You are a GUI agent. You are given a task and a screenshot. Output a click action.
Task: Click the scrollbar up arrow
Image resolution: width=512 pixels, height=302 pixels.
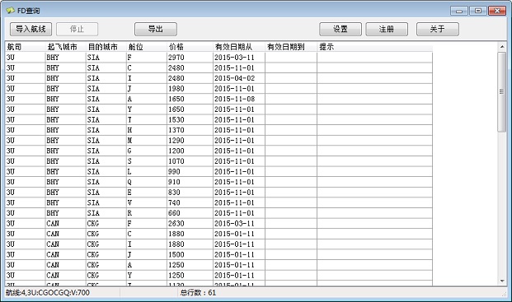502,47
